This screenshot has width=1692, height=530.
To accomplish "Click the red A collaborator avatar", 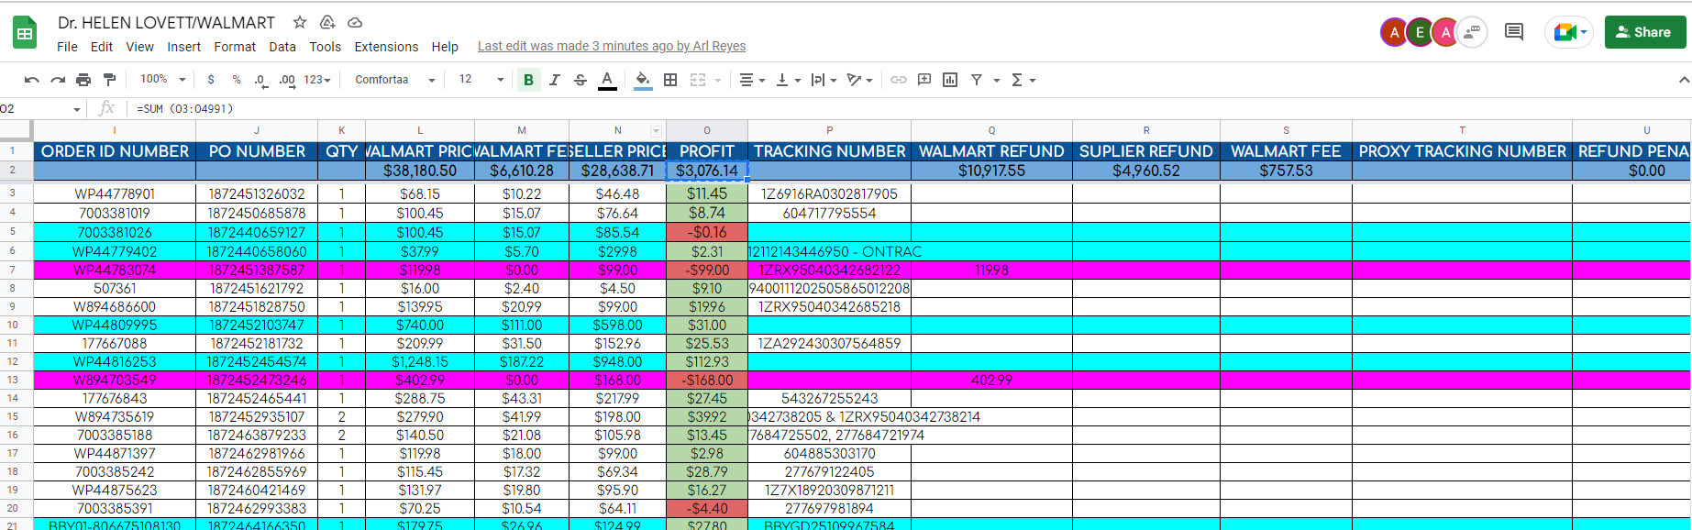I will coord(1394,32).
